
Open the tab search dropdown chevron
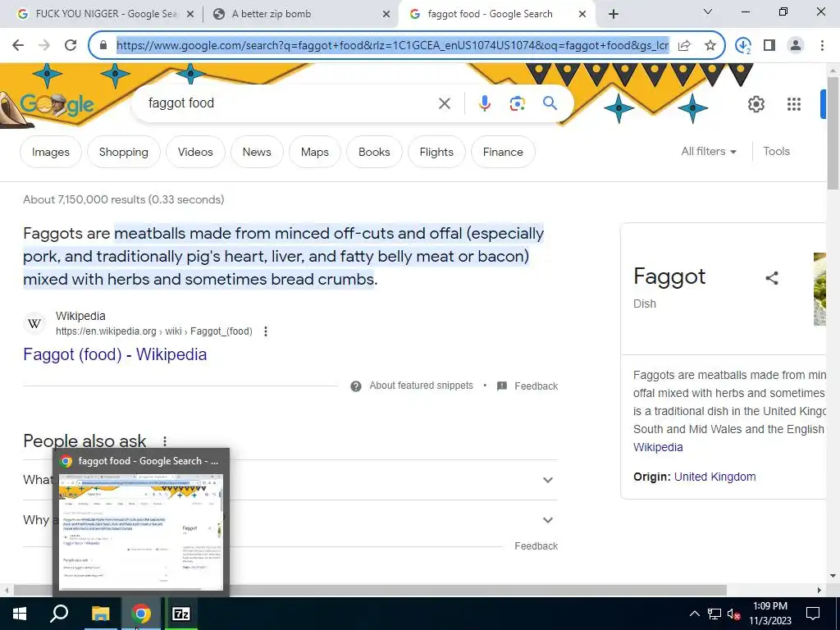point(708,11)
